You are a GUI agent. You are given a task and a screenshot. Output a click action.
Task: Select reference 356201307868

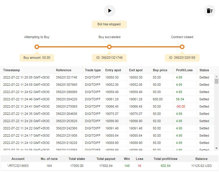67,85
